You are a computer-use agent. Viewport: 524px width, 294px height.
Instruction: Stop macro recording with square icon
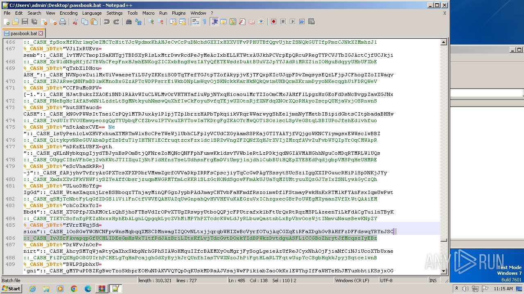click(283, 22)
